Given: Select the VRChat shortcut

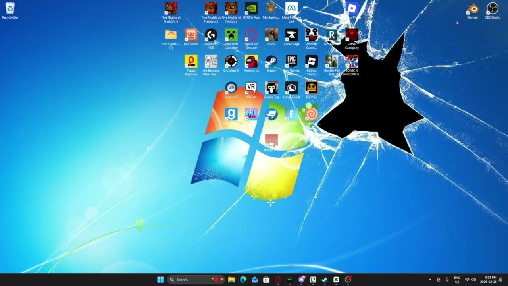Looking at the screenshot, I should pyautogui.click(x=251, y=90).
